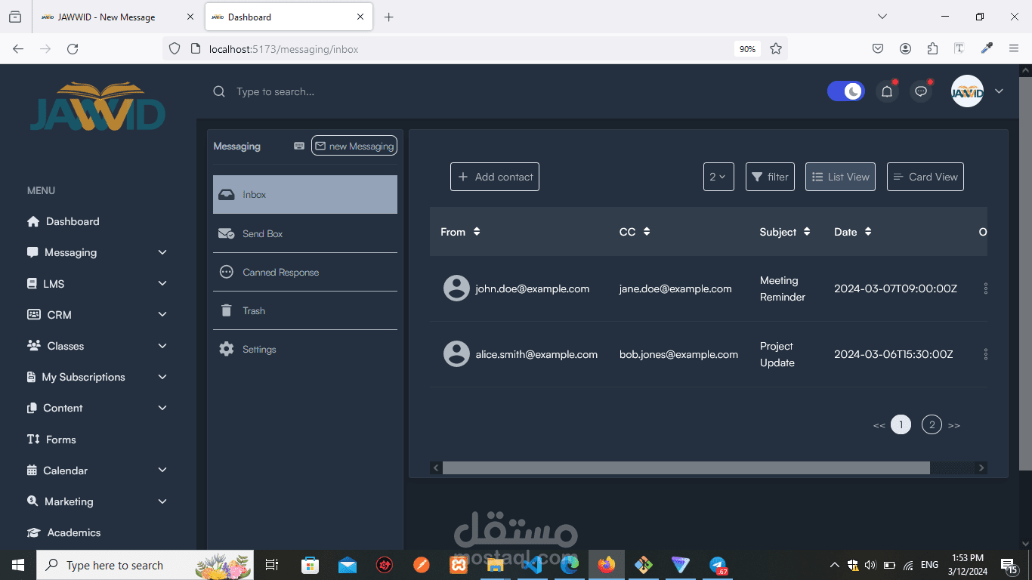The height and width of the screenshot is (580, 1032).
Task: Go to page 2 of results
Action: click(x=932, y=425)
